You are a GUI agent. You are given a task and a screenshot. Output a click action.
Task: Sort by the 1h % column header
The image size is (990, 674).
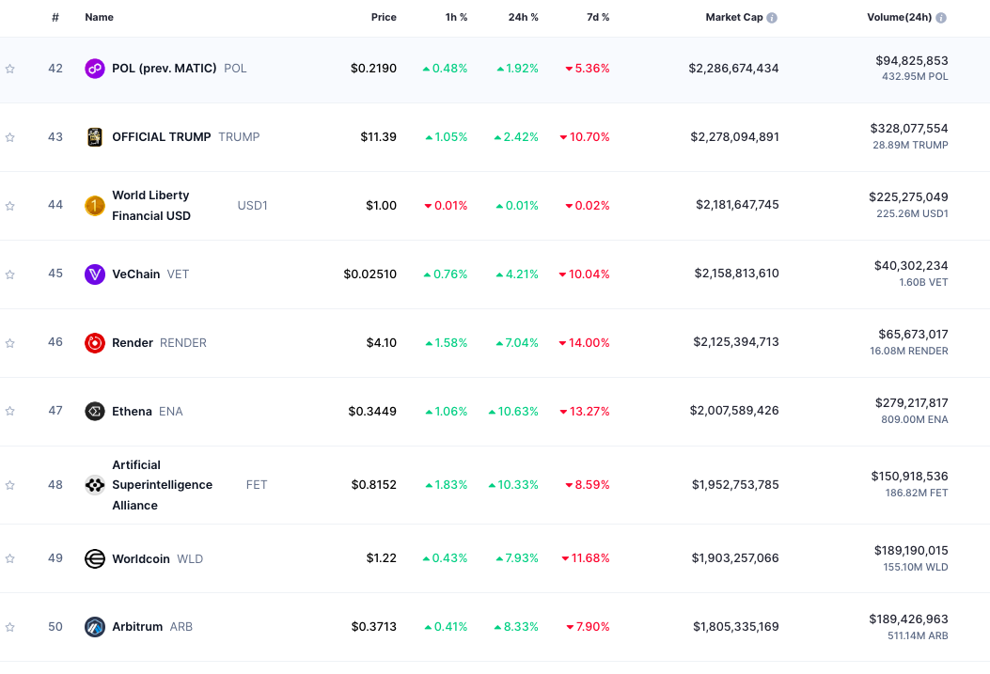pyautogui.click(x=455, y=18)
